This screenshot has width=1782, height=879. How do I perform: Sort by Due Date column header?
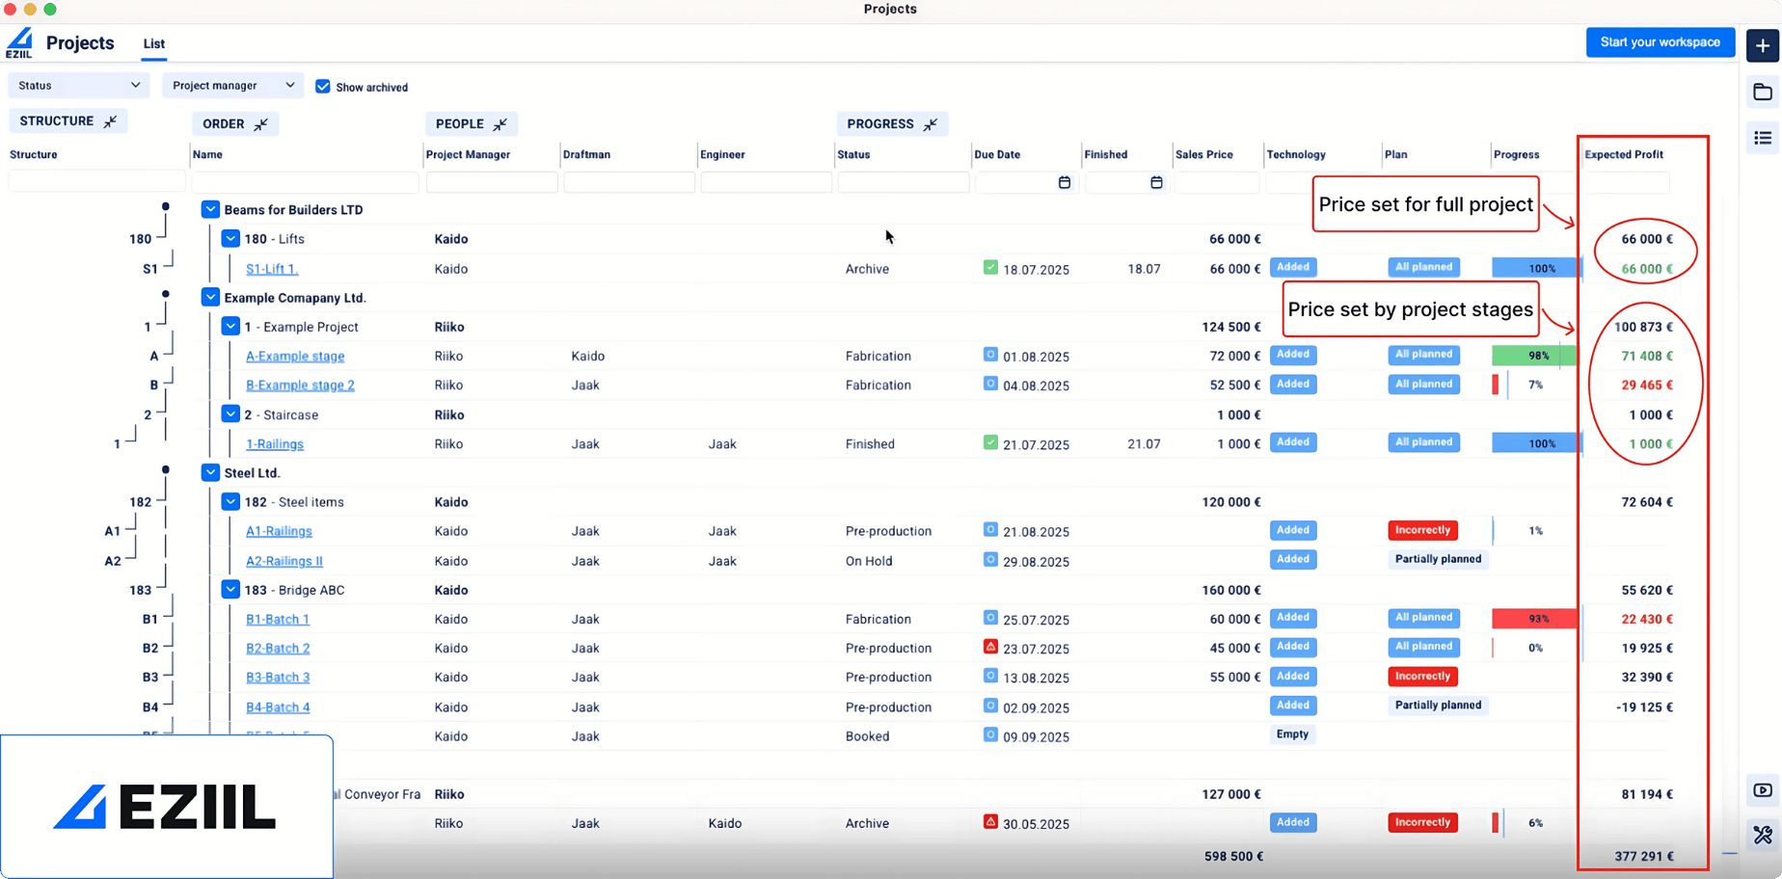[x=997, y=154]
